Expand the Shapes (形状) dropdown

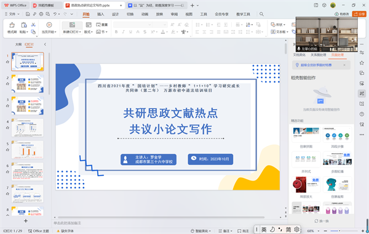pyautogui.click(x=278, y=25)
